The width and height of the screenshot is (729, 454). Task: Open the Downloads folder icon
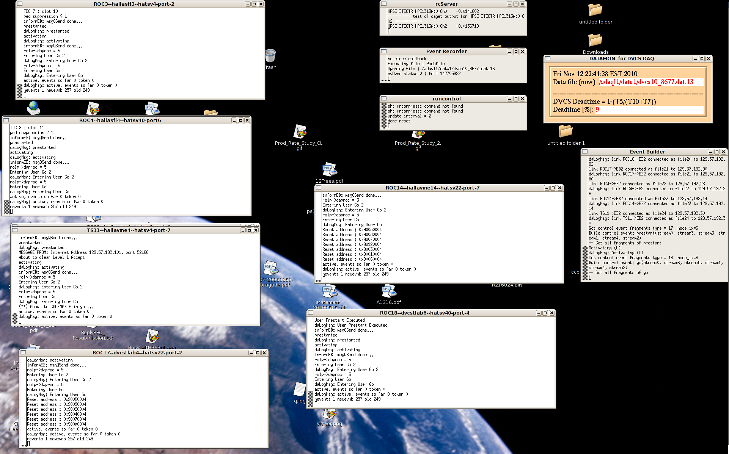[x=595, y=40]
